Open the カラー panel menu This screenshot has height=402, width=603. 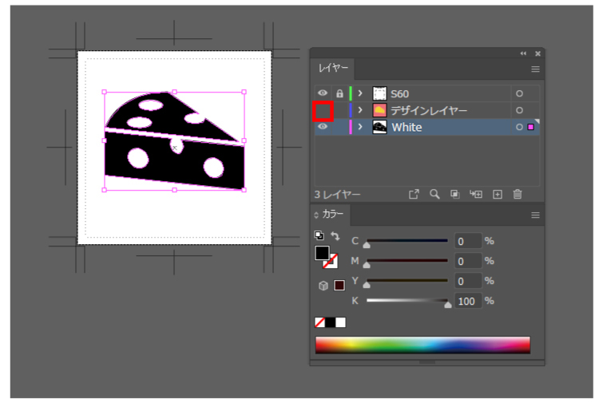pyautogui.click(x=535, y=215)
